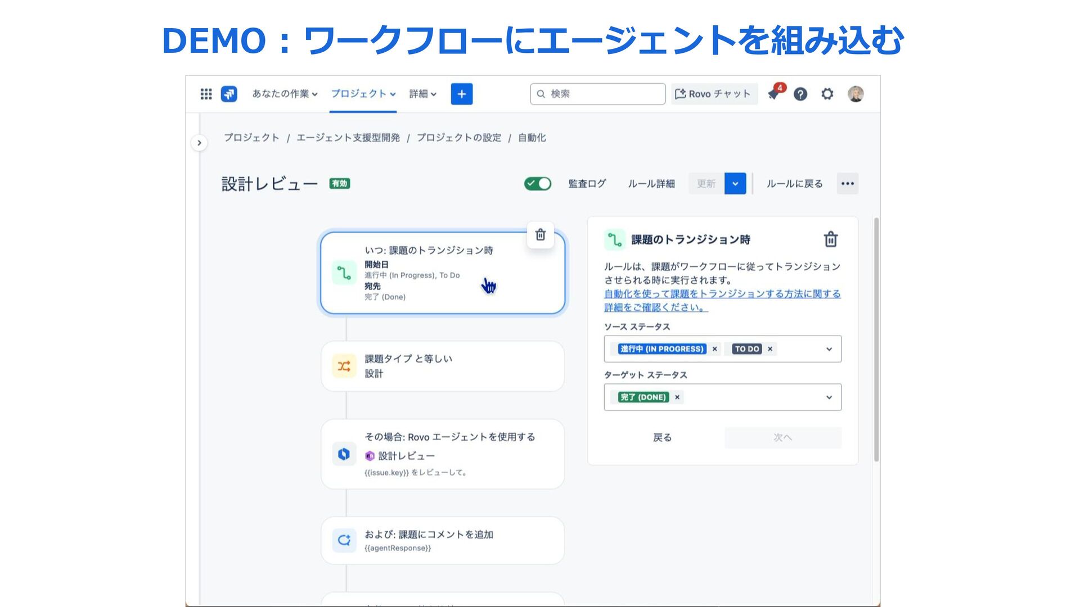Expand the target status dropdown

(x=829, y=397)
